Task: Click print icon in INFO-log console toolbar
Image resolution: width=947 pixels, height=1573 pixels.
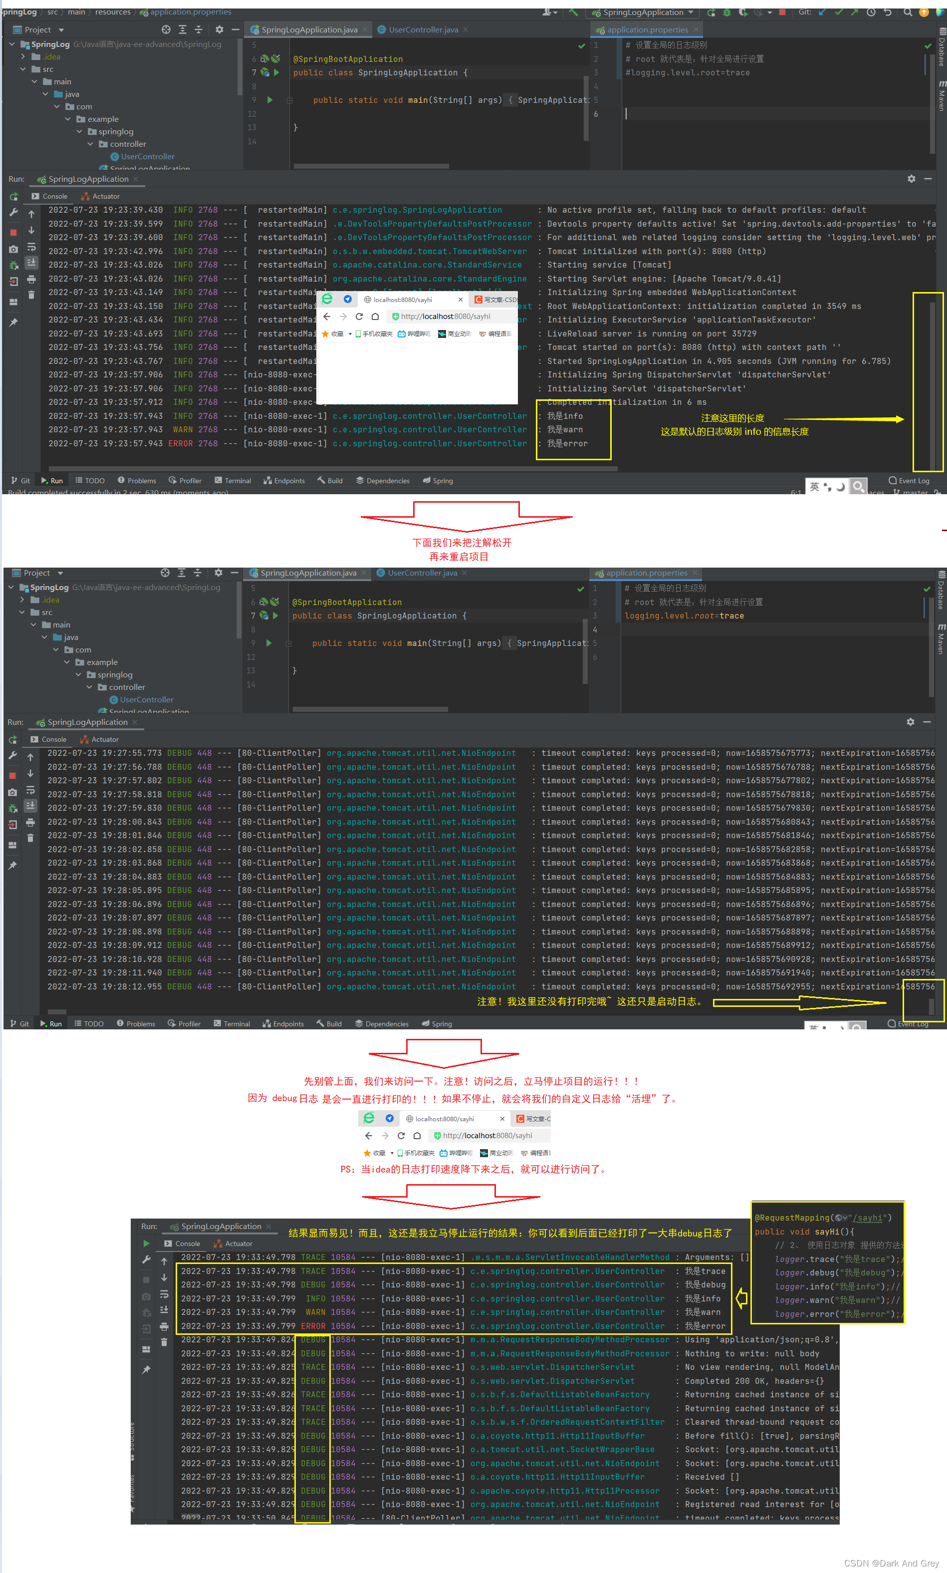Action: (x=31, y=279)
